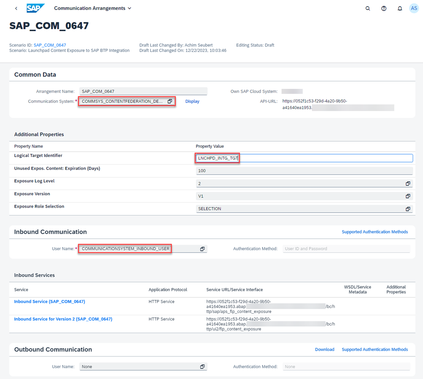
Task: Click the Property Name column header
Action: tap(29, 146)
